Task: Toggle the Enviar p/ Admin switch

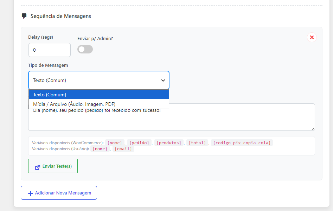Action: click(x=85, y=49)
